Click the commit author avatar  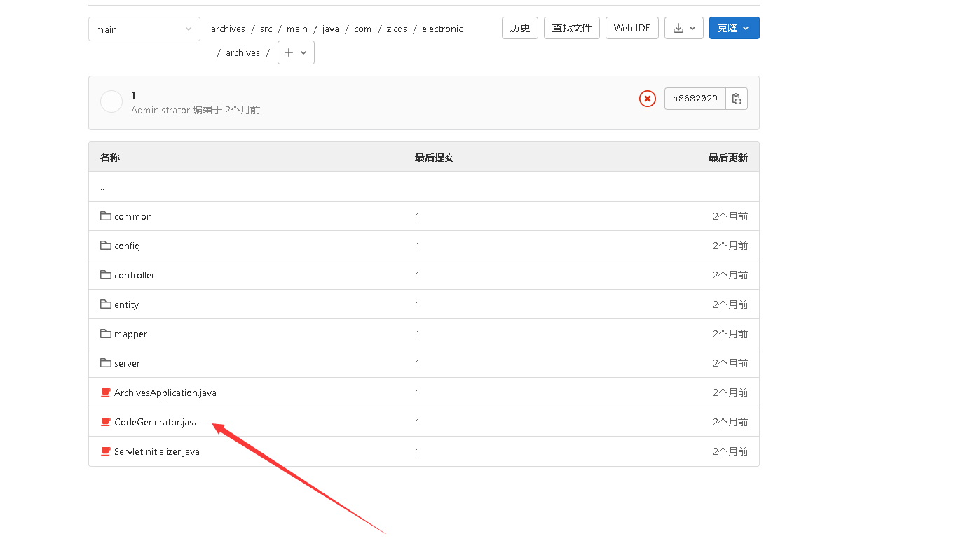point(111,101)
